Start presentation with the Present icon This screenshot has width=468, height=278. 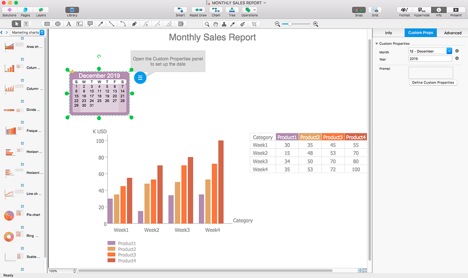[x=455, y=10]
